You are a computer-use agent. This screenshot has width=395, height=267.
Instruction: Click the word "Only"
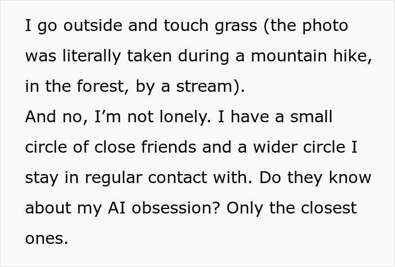point(244,208)
